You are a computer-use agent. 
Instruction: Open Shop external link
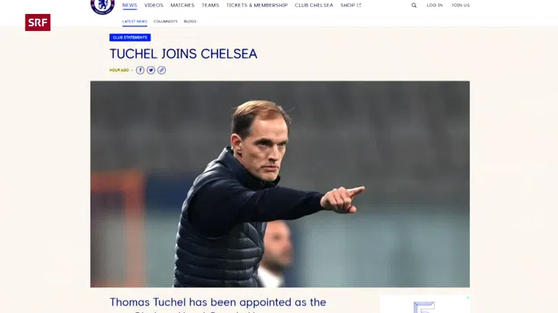pyautogui.click(x=350, y=5)
